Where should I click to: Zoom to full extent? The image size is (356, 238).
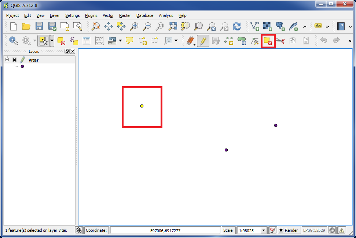[173, 26]
